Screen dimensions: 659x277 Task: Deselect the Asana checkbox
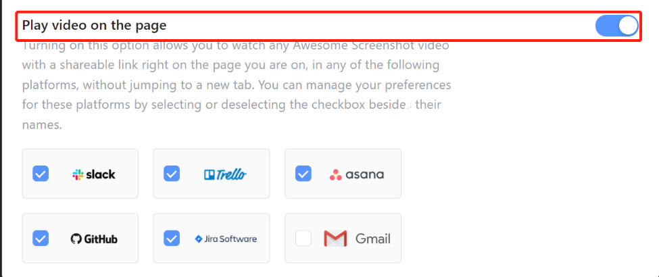[303, 174]
